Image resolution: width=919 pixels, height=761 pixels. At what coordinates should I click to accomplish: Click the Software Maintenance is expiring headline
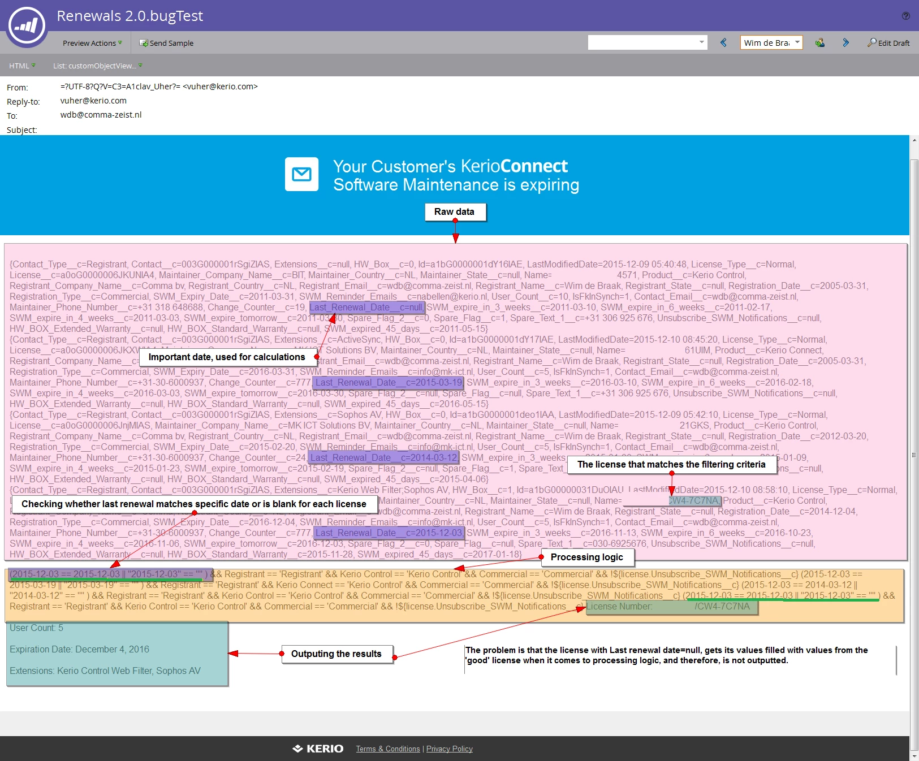456,185
